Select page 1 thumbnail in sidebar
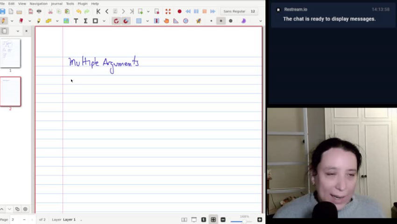This screenshot has height=224, width=397. (x=10, y=53)
